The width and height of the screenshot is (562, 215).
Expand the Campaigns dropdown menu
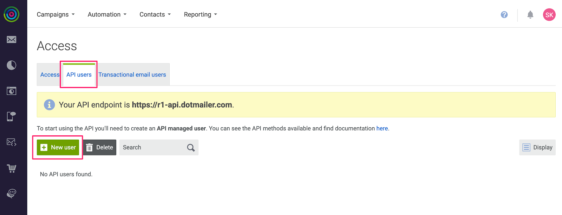(x=55, y=14)
